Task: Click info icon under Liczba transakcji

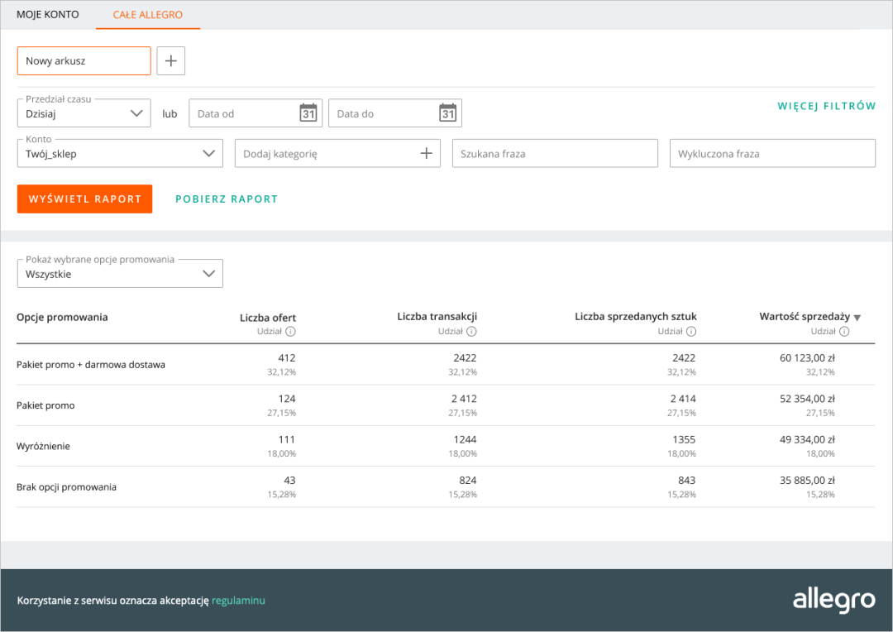Action: [x=471, y=332]
